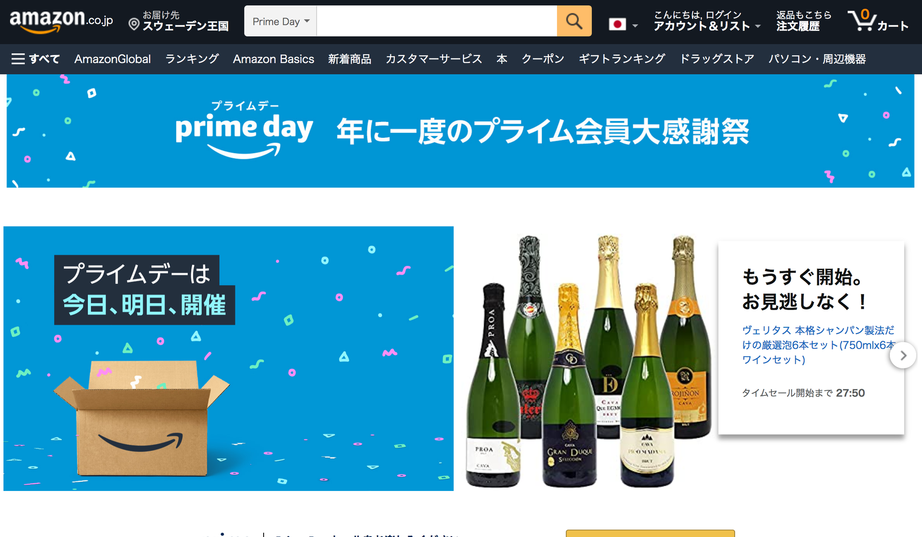Advance carousel with right chevron arrow
This screenshot has width=922, height=537.
(903, 355)
